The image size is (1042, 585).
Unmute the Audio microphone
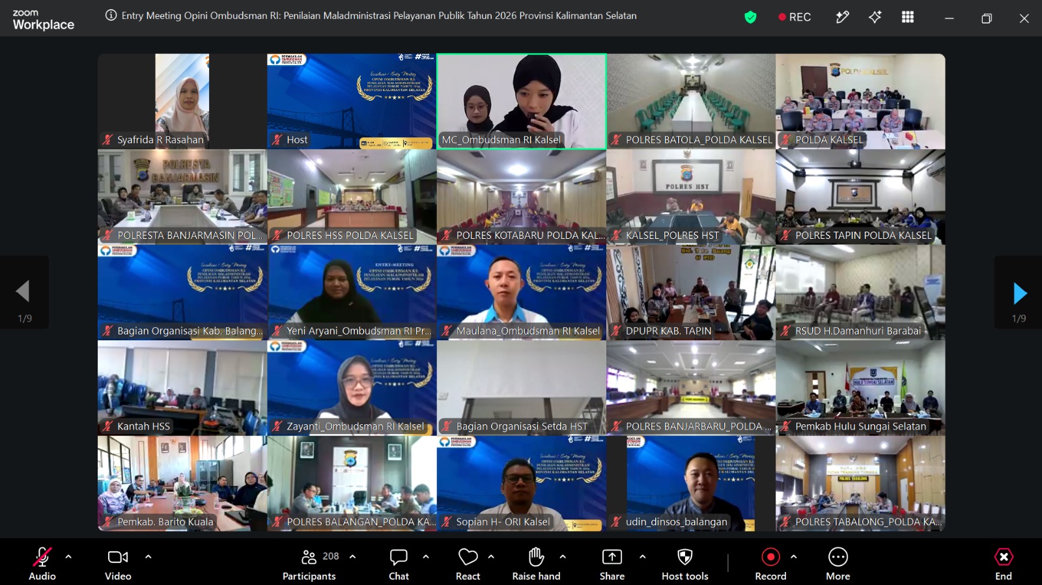tap(42, 563)
